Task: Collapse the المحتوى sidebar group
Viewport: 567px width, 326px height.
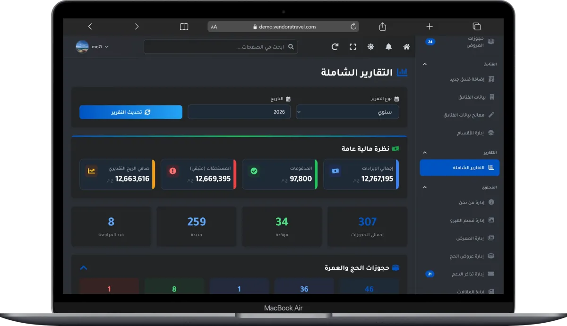Action: pyautogui.click(x=424, y=187)
